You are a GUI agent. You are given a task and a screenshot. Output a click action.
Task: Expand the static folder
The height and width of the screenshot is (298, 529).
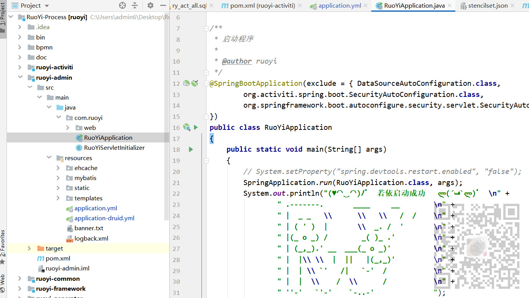point(58,188)
